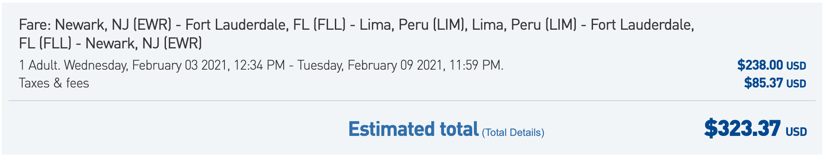Click the final 'Newark, NJ (EWR)' on second line
The width and height of the screenshot is (825, 158).
tap(143, 43)
